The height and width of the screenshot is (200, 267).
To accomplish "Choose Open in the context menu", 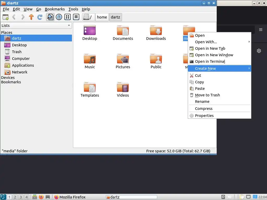I will pyautogui.click(x=220, y=35).
